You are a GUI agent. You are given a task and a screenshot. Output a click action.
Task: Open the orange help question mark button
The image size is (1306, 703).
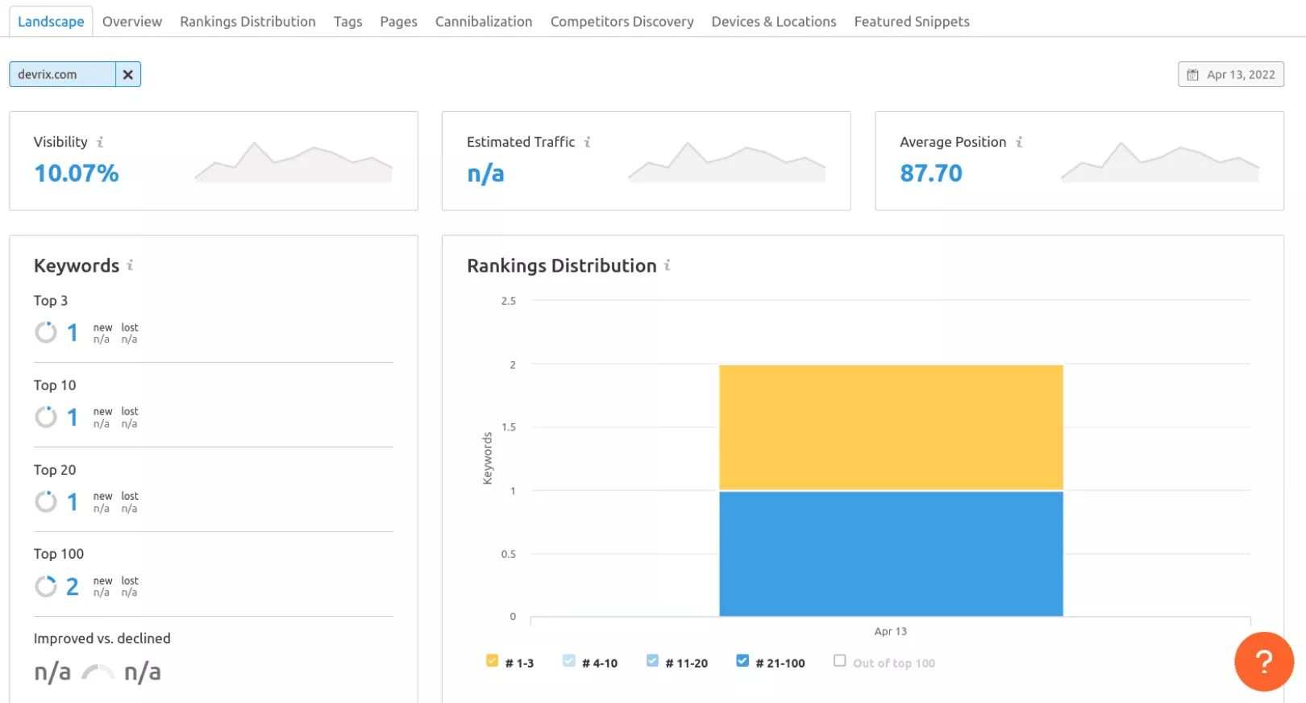pyautogui.click(x=1263, y=662)
